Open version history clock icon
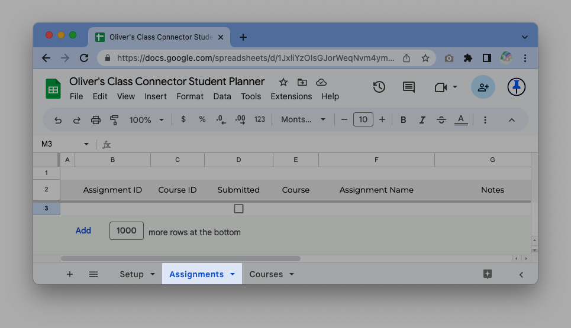571x328 pixels. 379,87
